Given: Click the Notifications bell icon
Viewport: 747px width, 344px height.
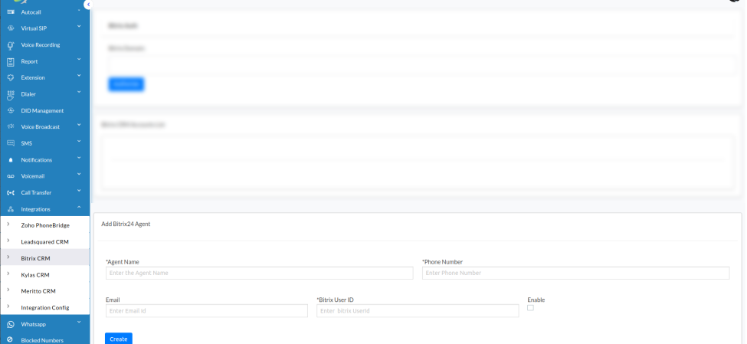Looking at the screenshot, I should point(11,159).
